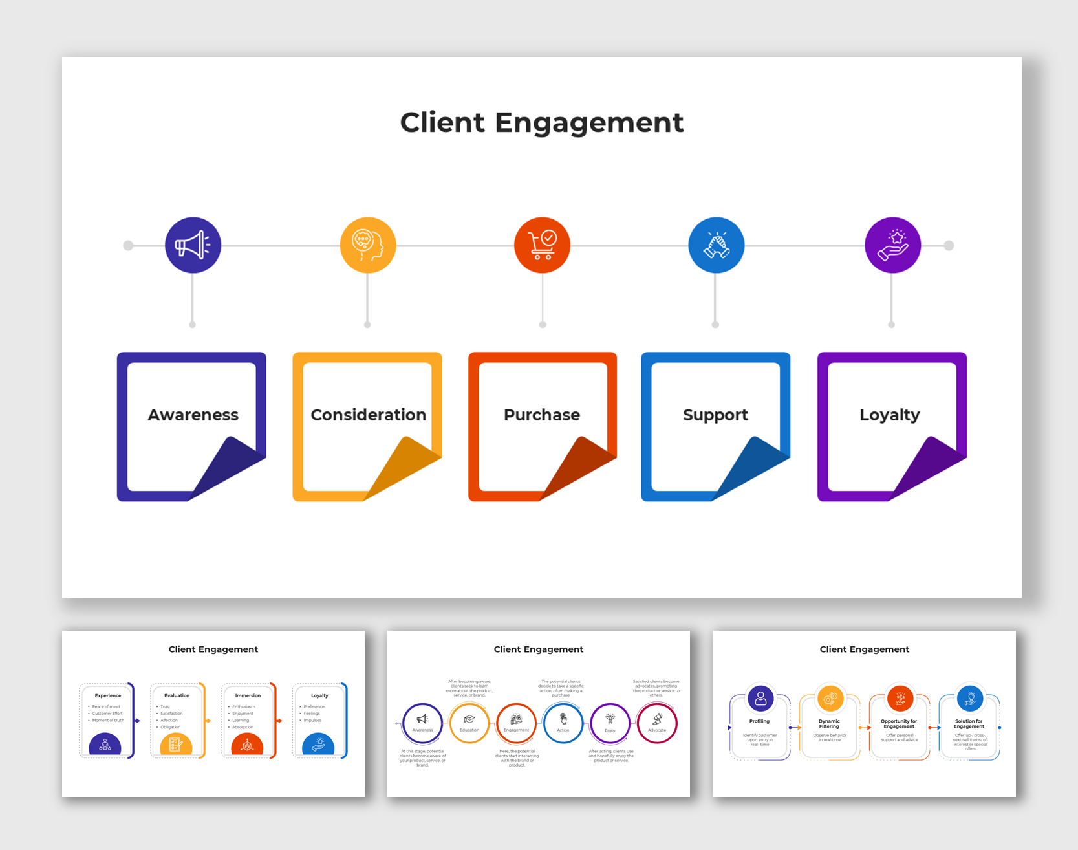Screen dimensions: 1078x850
Task: Click the orange Immersion color block
Action: 248,745
